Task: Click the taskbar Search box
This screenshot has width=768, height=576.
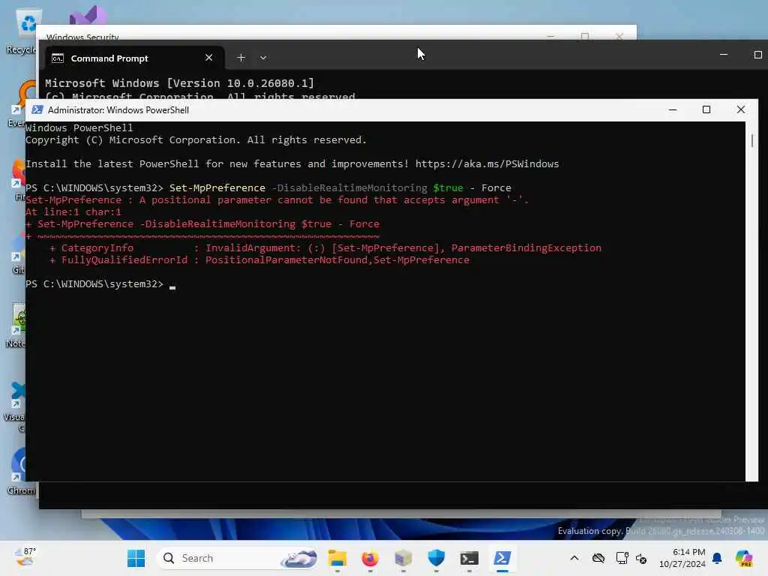Action: (x=238, y=558)
